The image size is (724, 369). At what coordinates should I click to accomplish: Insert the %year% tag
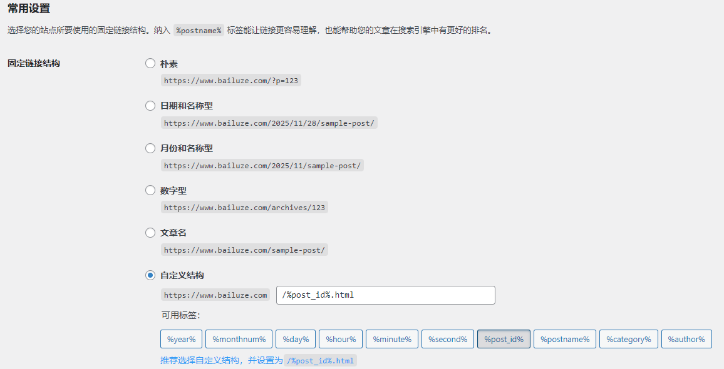[x=181, y=339]
